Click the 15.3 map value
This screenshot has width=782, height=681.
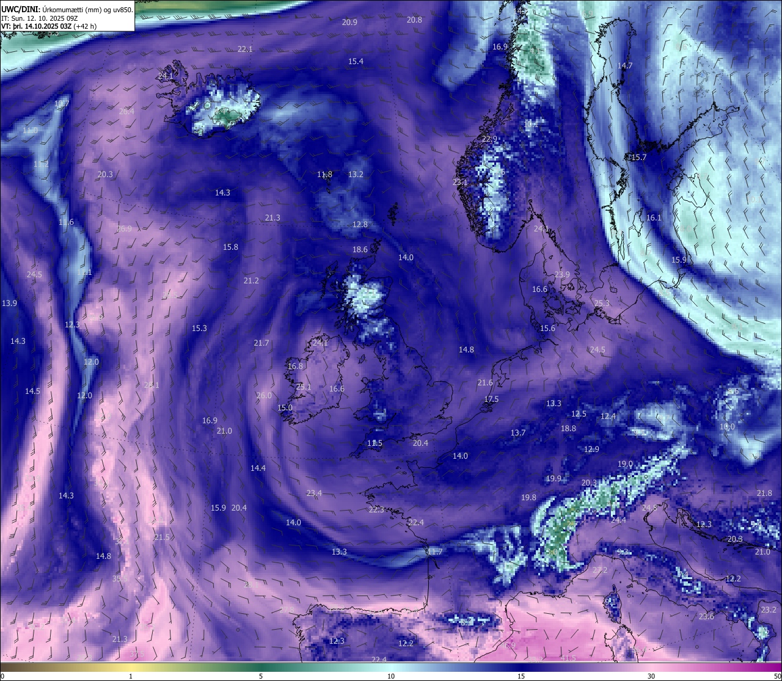click(x=199, y=328)
